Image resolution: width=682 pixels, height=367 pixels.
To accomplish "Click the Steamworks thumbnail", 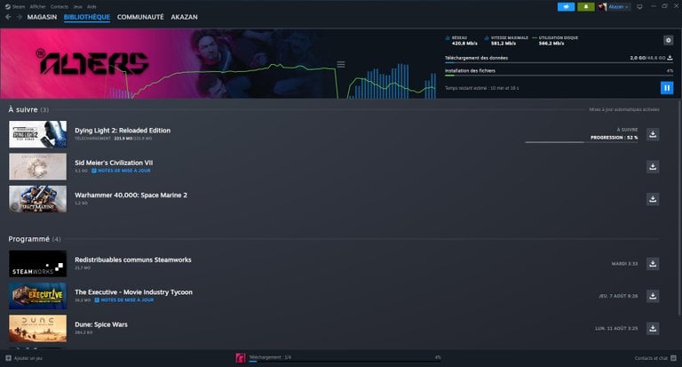I will [38, 264].
